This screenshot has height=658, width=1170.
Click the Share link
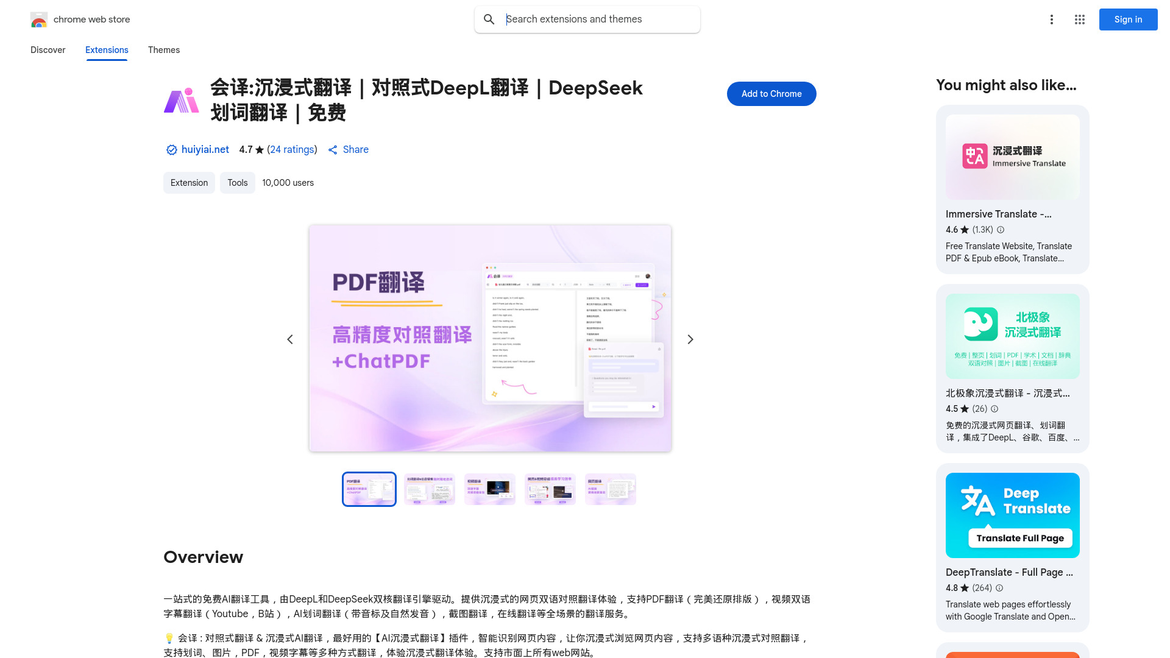pyautogui.click(x=356, y=150)
